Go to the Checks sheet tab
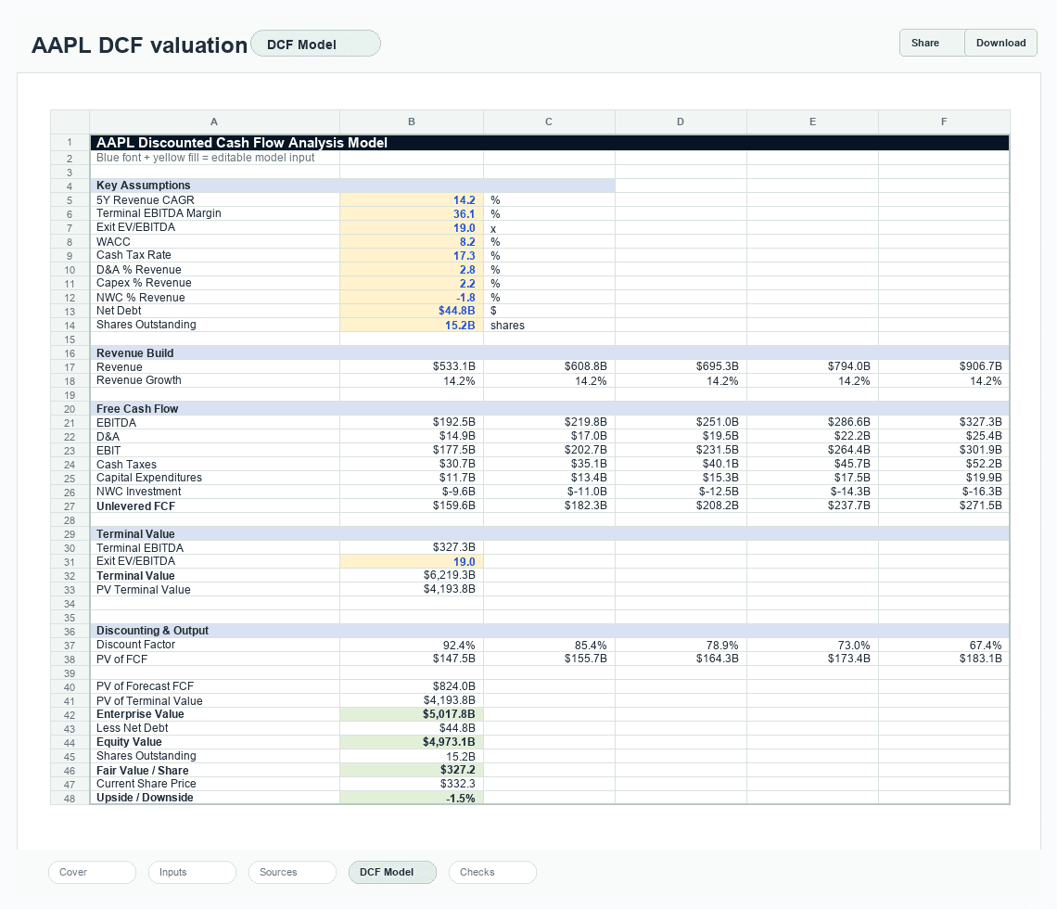1057x909 pixels. [x=492, y=872]
